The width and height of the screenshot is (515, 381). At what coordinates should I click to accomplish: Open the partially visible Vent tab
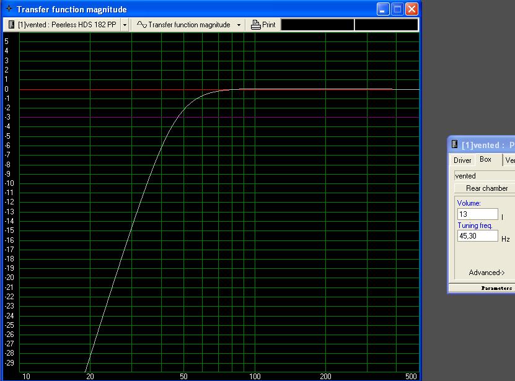click(x=509, y=160)
